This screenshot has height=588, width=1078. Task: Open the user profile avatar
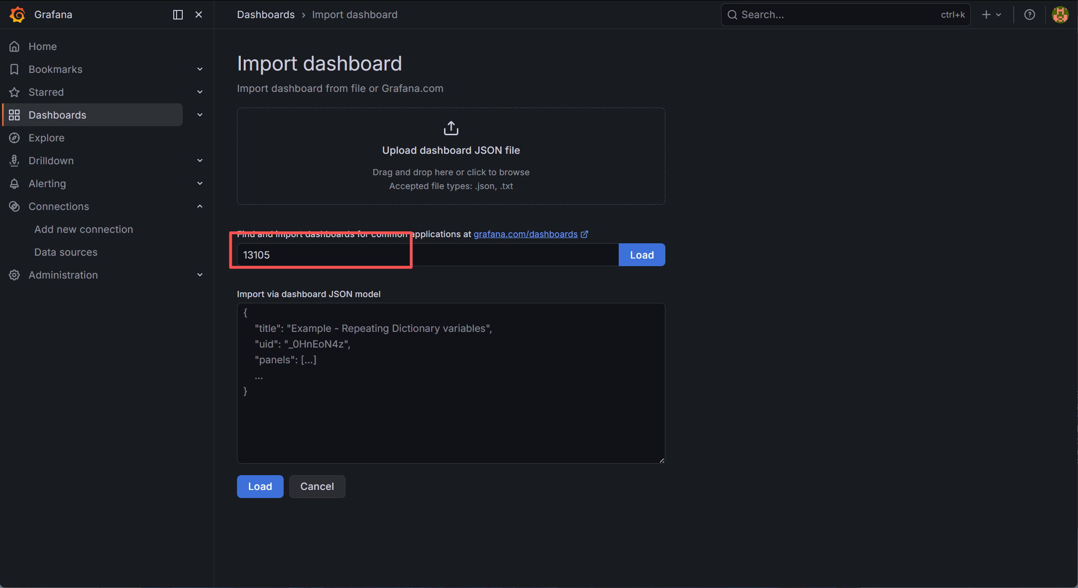click(x=1060, y=15)
